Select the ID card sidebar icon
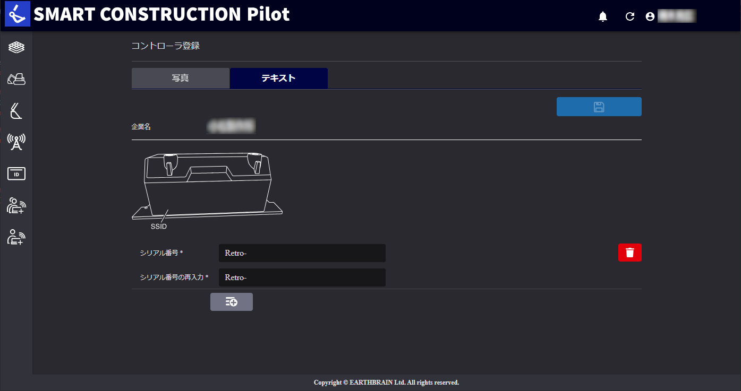 click(16, 173)
